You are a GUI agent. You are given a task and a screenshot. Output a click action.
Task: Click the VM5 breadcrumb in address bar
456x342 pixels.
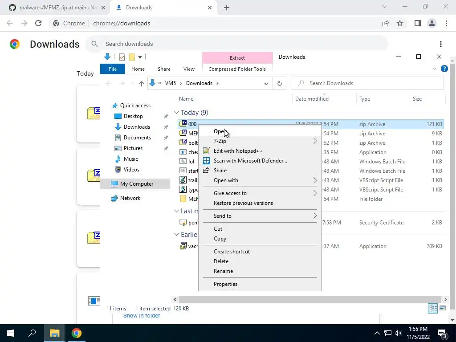pos(171,83)
